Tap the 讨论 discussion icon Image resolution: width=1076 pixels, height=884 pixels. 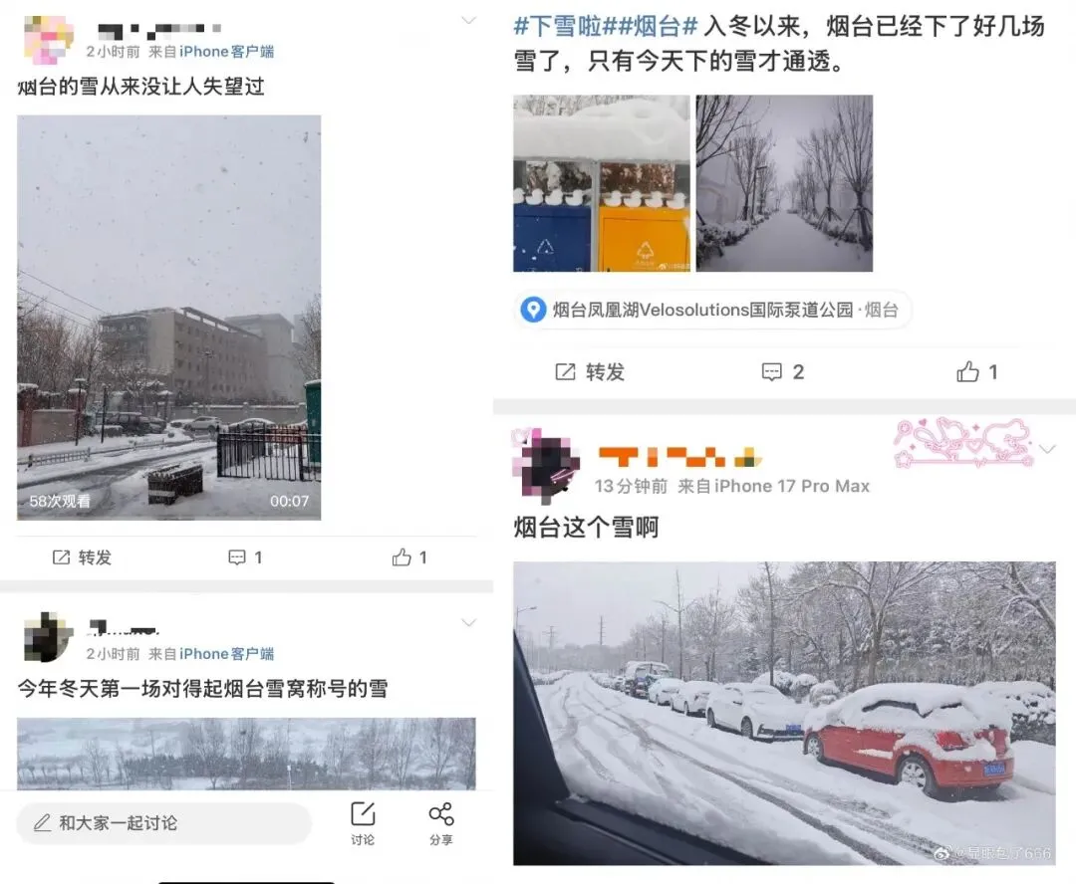363,822
